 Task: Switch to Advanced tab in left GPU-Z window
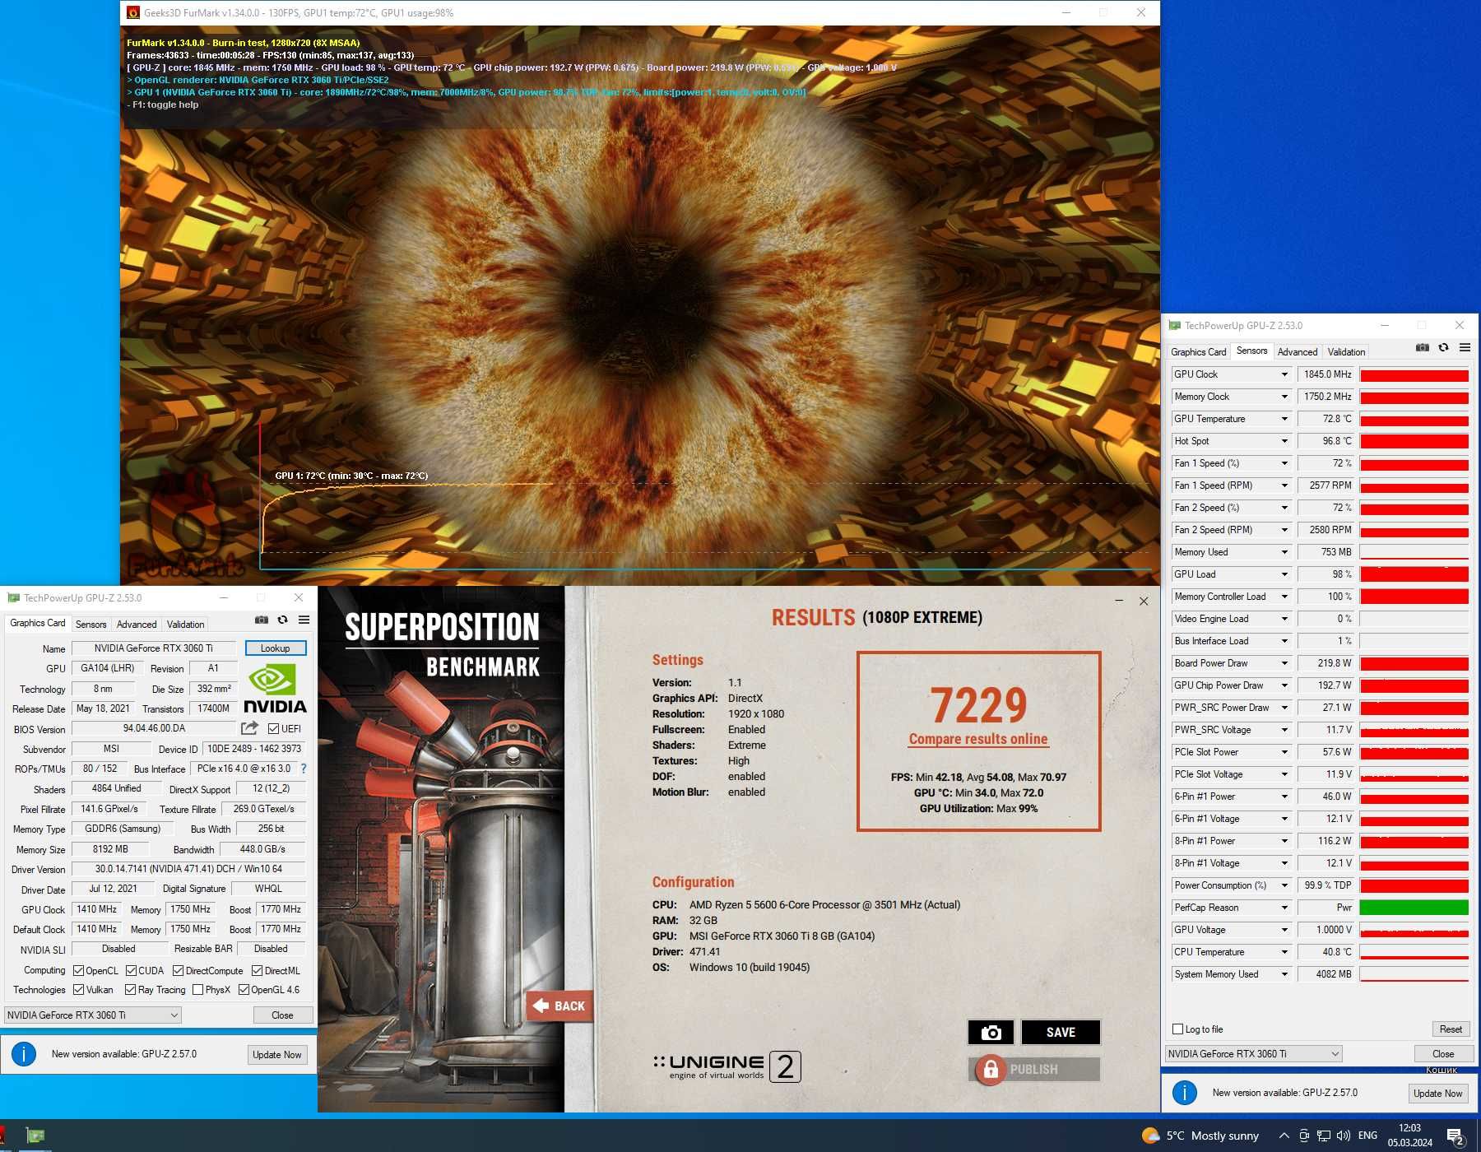pos(137,625)
